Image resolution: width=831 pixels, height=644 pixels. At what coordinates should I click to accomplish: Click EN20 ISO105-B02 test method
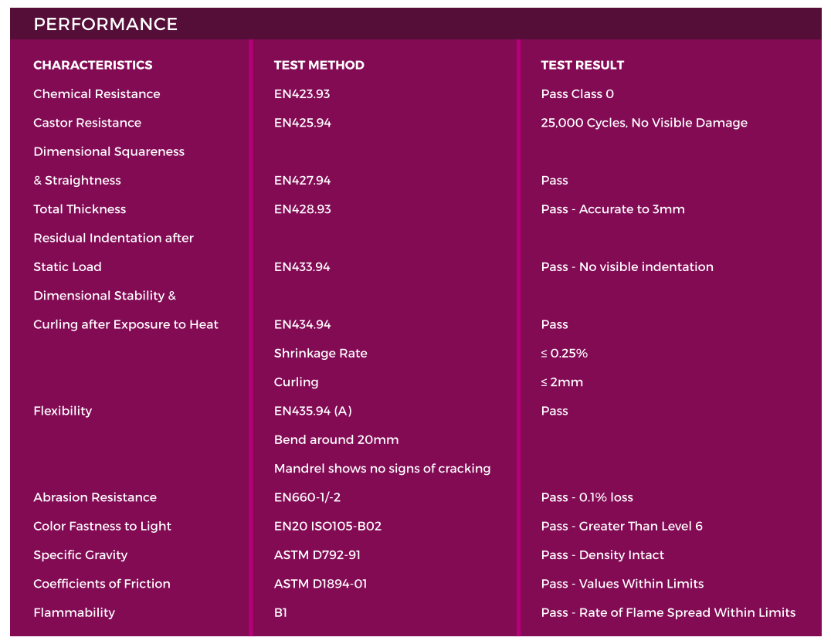pos(327,527)
